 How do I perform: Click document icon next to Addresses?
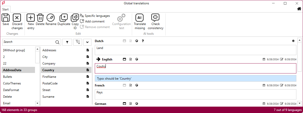pyautogui.click(x=88, y=50)
